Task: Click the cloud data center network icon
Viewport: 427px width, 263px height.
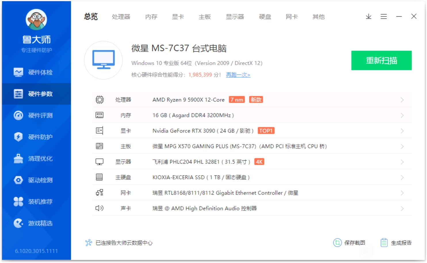Action: tap(89, 243)
